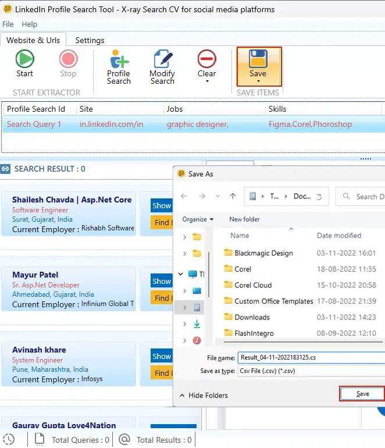Collapse the This PC tree node
The width and height of the screenshot is (385, 448).
180,274
